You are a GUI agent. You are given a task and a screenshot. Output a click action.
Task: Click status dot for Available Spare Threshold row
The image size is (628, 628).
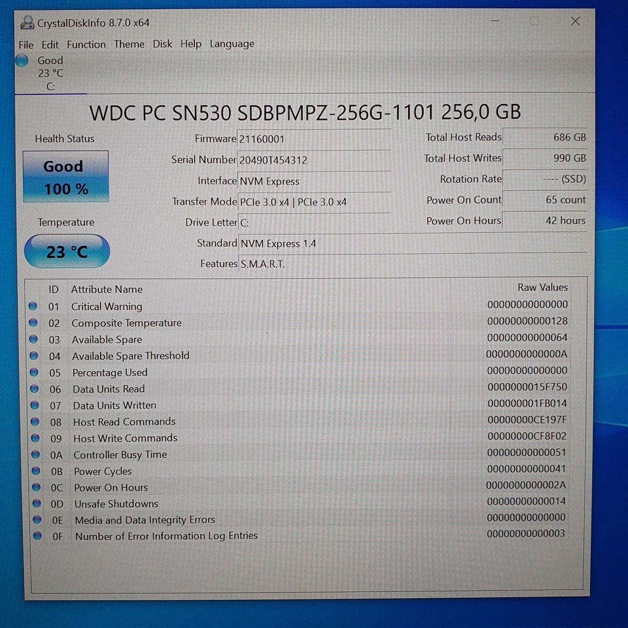pyautogui.click(x=34, y=356)
